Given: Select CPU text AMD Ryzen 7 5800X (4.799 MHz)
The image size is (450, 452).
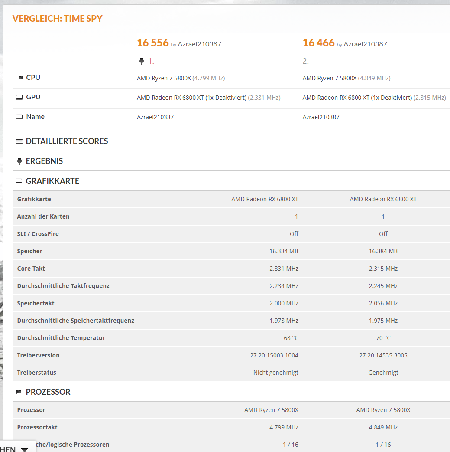Looking at the screenshot, I should [181, 78].
